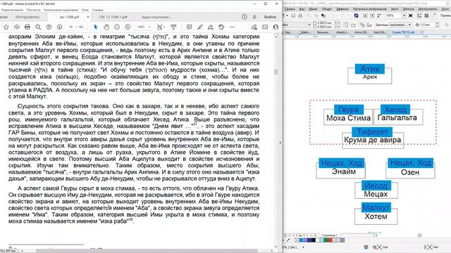Click the stamp tool icon in Acrobat
The image size is (451, 253).
click(x=221, y=27)
